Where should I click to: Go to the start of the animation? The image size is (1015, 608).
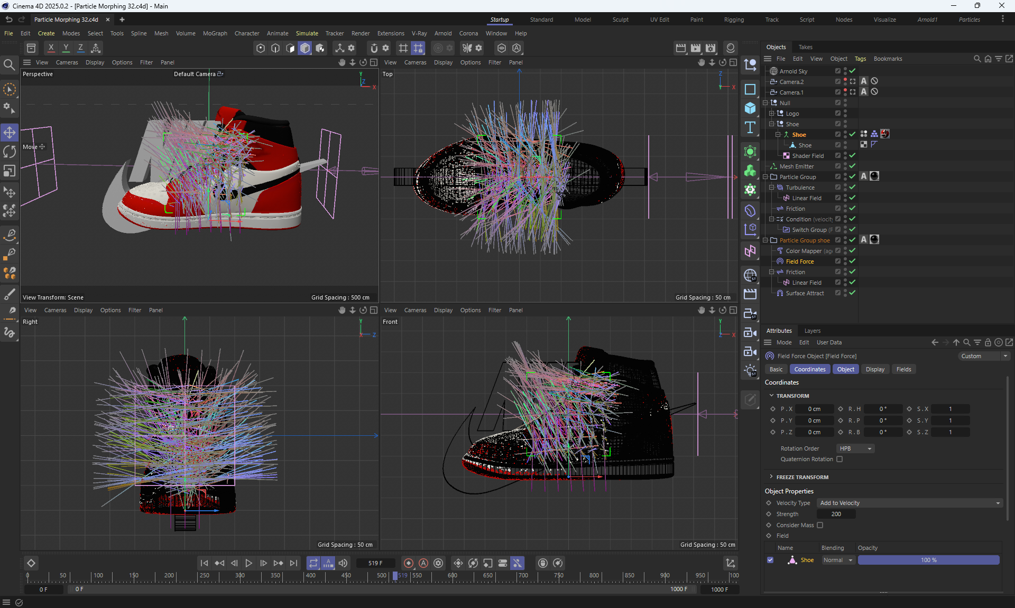(204, 563)
